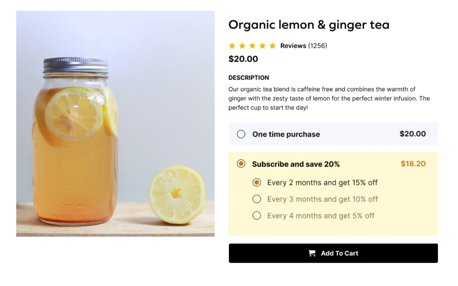Image resolution: width=458 pixels, height=286 pixels.
Task: Click the $20.00 price under reviews
Action: point(243,59)
